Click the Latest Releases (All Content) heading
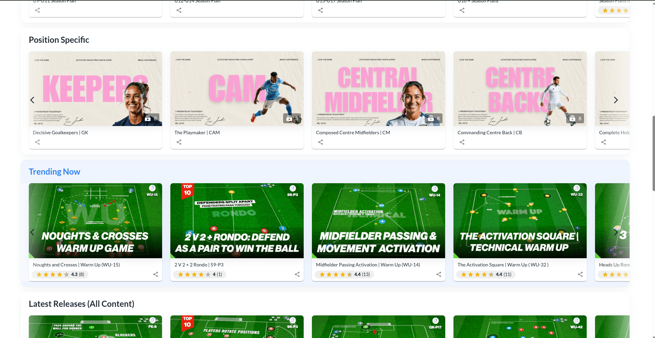Image resolution: width=655 pixels, height=338 pixels. pos(82,304)
